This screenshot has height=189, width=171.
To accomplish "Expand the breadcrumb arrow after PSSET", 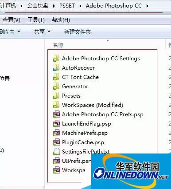I will (81, 6).
